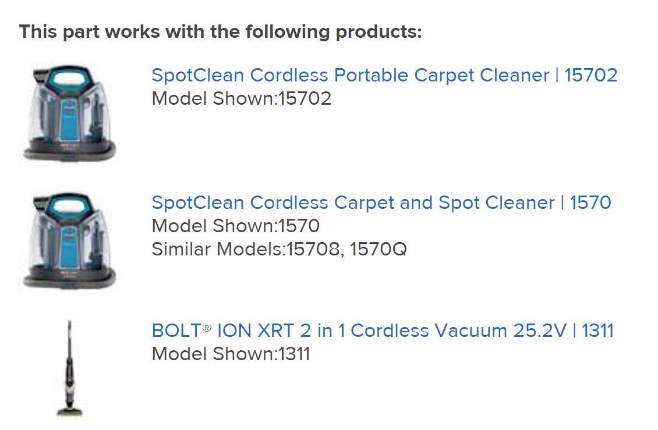The width and height of the screenshot is (658, 430).
Task: Click the 'Similar Models' label
Action: tap(218, 249)
